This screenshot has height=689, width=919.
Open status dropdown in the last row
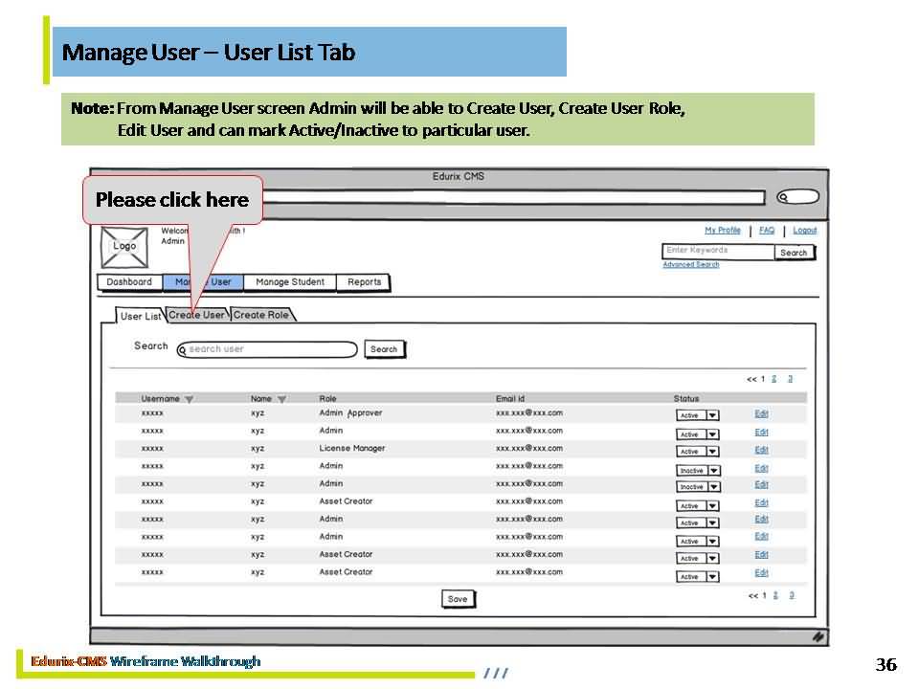[x=712, y=577]
